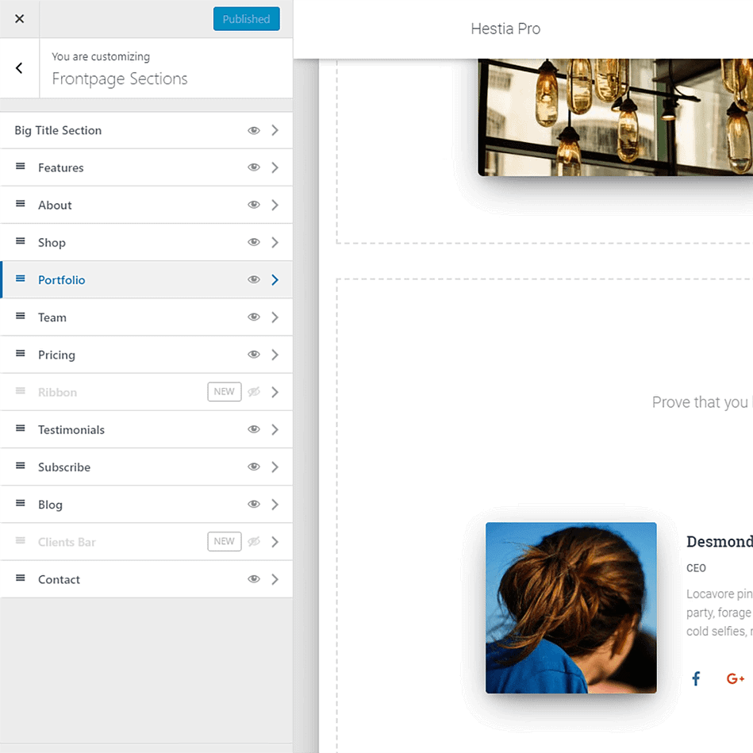753x753 pixels.
Task: Open the Subscribe section label
Action: [x=64, y=467]
